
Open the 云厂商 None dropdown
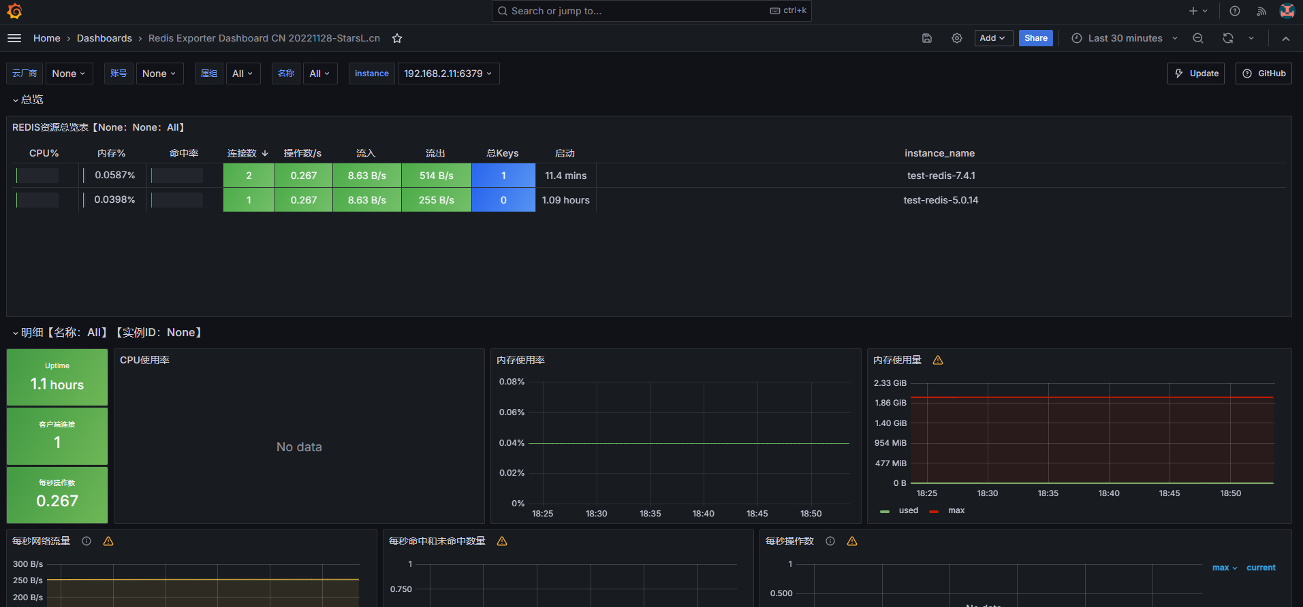click(69, 73)
